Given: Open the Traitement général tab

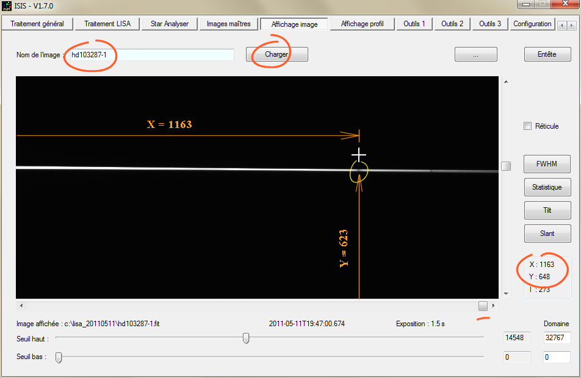Looking at the screenshot, I should 37,24.
